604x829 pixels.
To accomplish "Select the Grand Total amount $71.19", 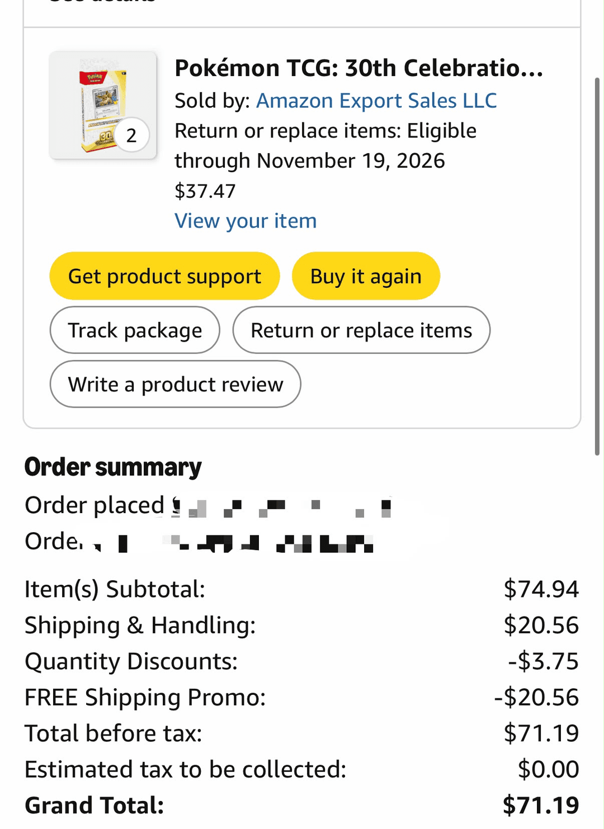I will (541, 806).
